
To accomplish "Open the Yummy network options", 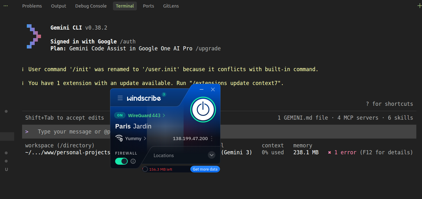I will click(x=136, y=138).
